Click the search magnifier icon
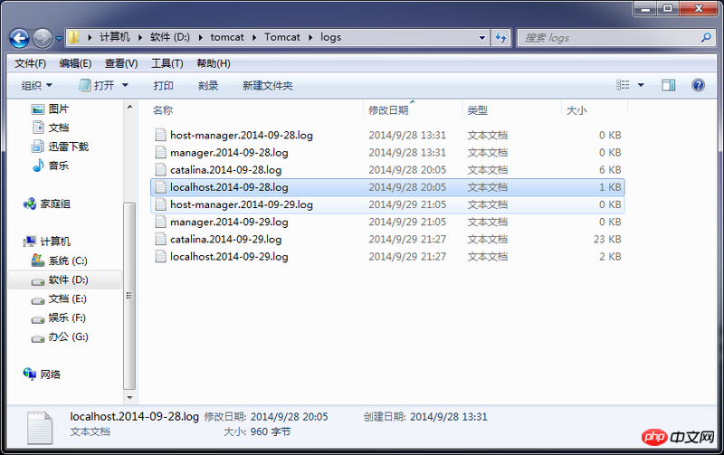Viewport: 724px width, 455px height. [706, 37]
